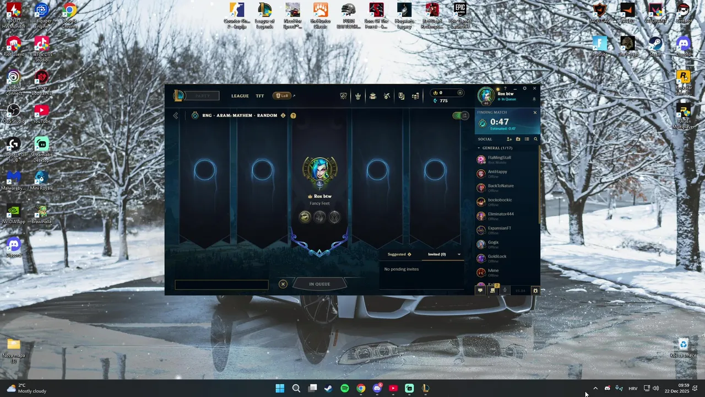Screen dimensions: 705x397
Task: Click the purchase RP plus icon
Action: tap(460, 93)
